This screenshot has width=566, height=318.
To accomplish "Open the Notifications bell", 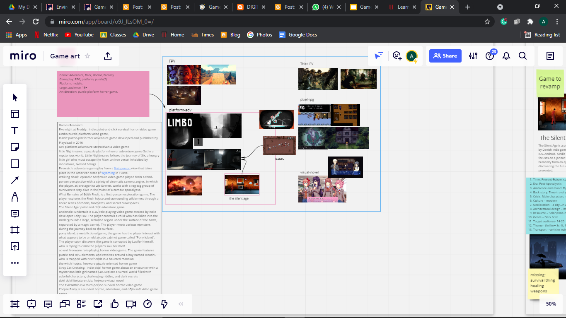I will tap(506, 56).
